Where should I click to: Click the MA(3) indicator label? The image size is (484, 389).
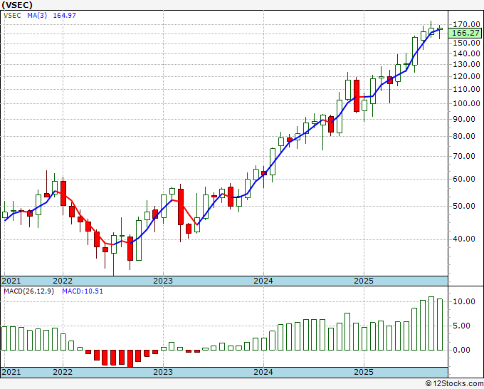(x=37, y=15)
